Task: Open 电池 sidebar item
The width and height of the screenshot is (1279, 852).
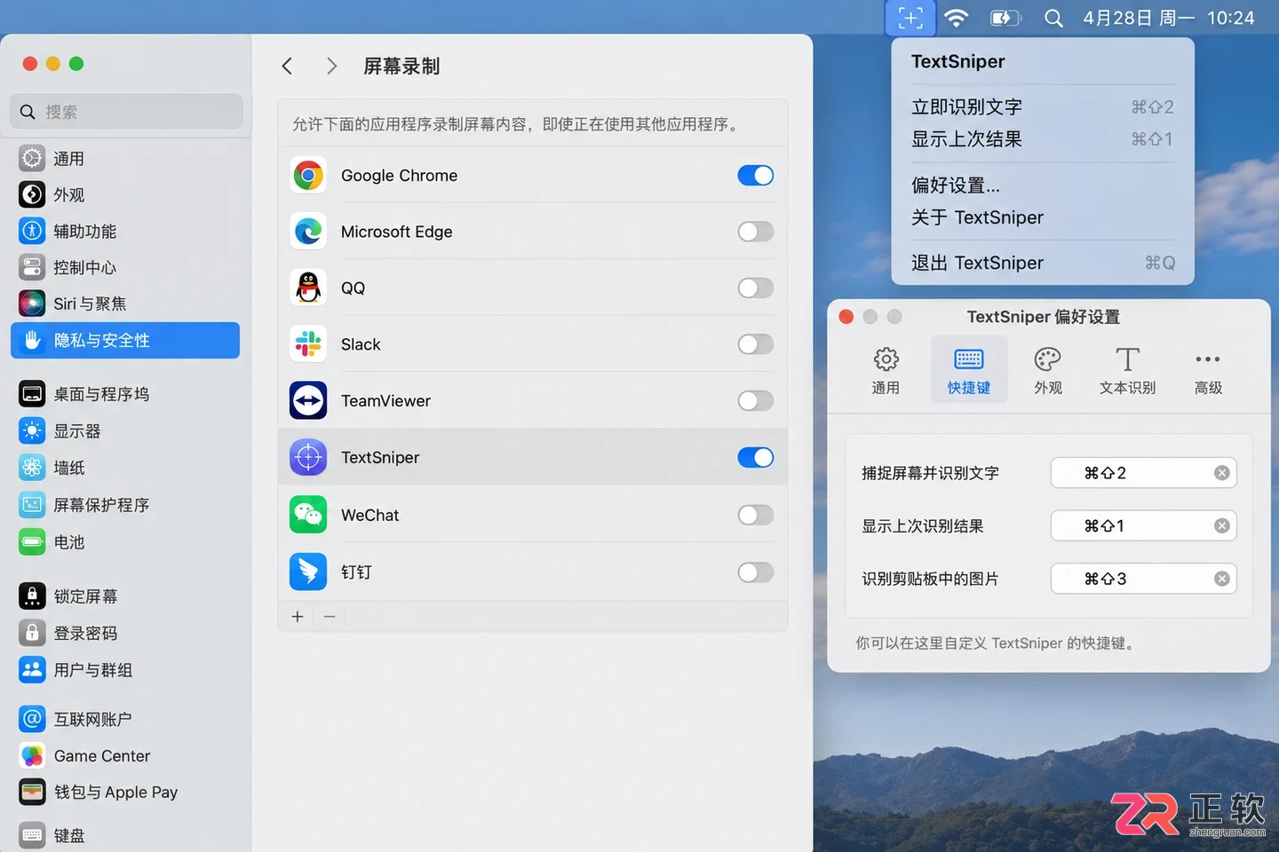Action: (x=125, y=542)
